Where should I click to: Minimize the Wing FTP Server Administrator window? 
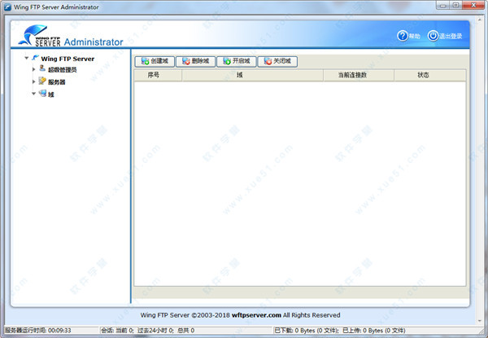pos(443,5)
